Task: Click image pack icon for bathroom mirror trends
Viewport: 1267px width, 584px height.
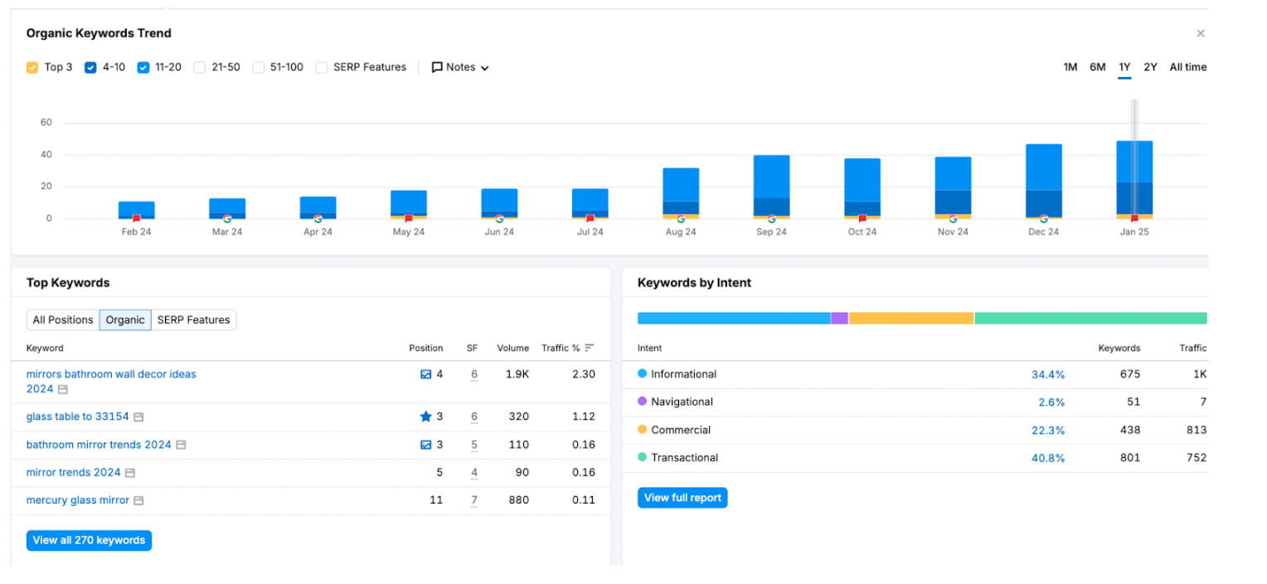Action: pos(425,445)
